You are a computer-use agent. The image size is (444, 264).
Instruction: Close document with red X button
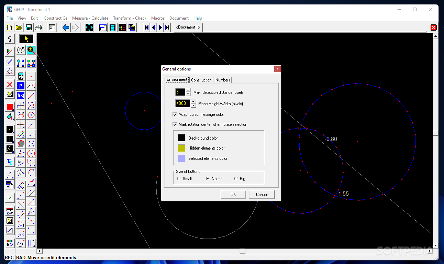pyautogui.click(x=434, y=27)
